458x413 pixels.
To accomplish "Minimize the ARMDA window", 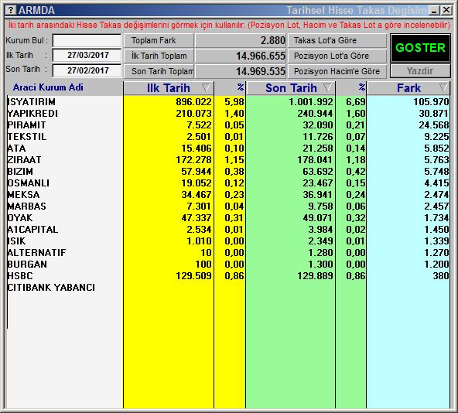I will click(434, 11).
